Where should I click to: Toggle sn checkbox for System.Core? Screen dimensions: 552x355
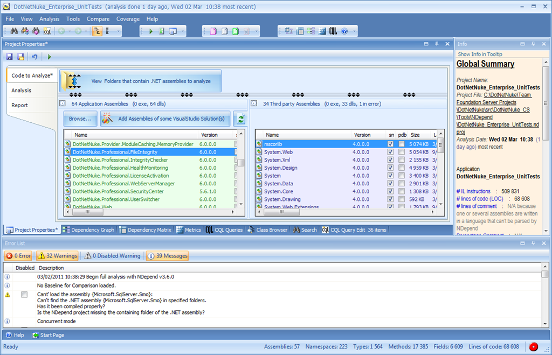tap(390, 191)
